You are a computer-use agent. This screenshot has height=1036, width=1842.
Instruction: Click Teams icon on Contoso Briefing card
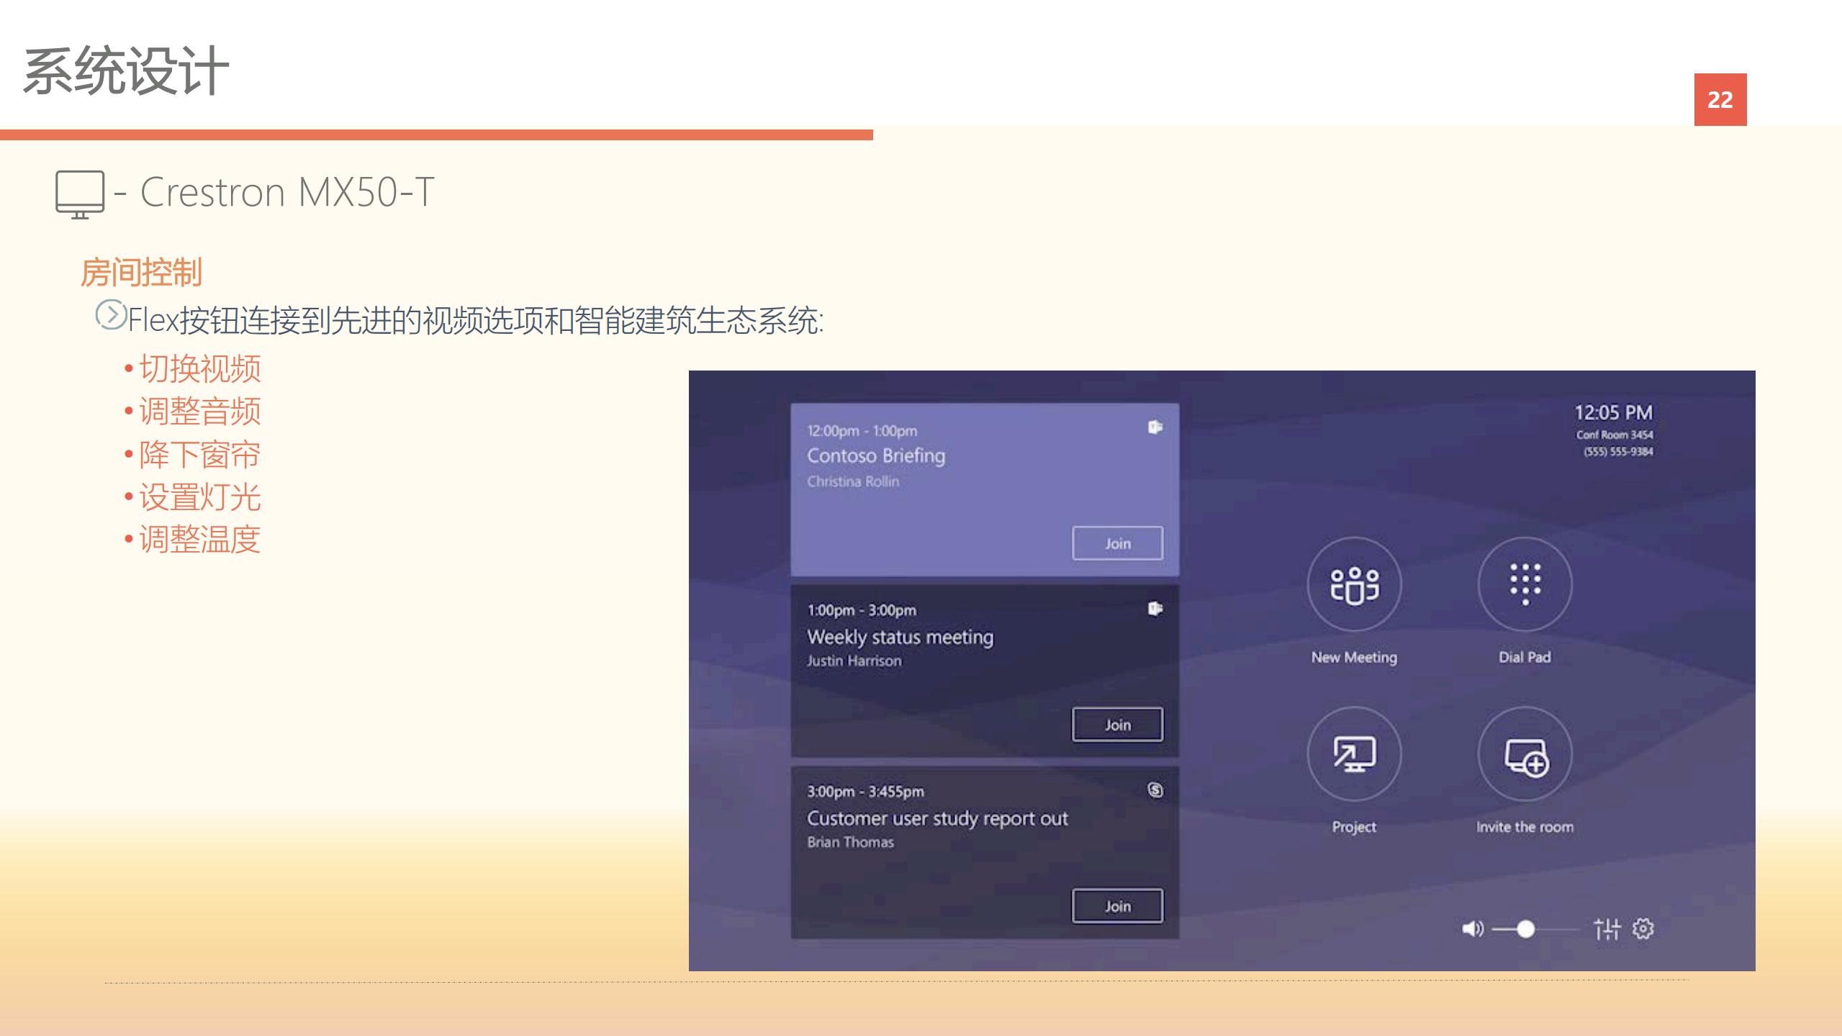[1155, 427]
